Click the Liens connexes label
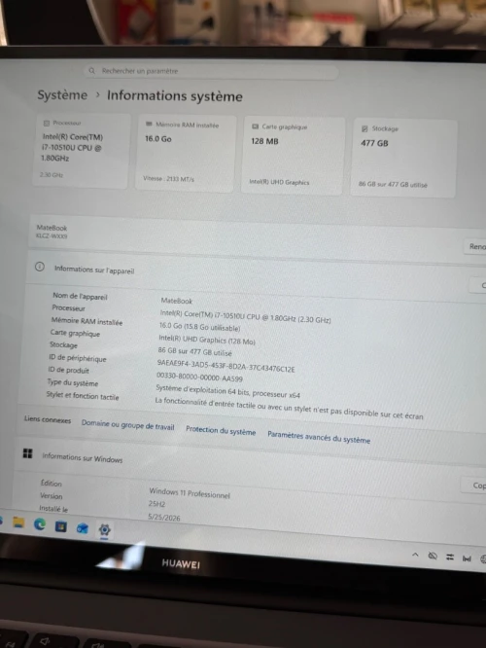This screenshot has width=486, height=648. (x=48, y=419)
